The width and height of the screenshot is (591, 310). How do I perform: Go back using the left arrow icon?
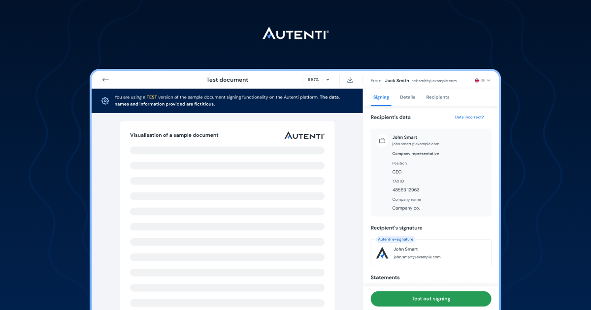[105, 80]
